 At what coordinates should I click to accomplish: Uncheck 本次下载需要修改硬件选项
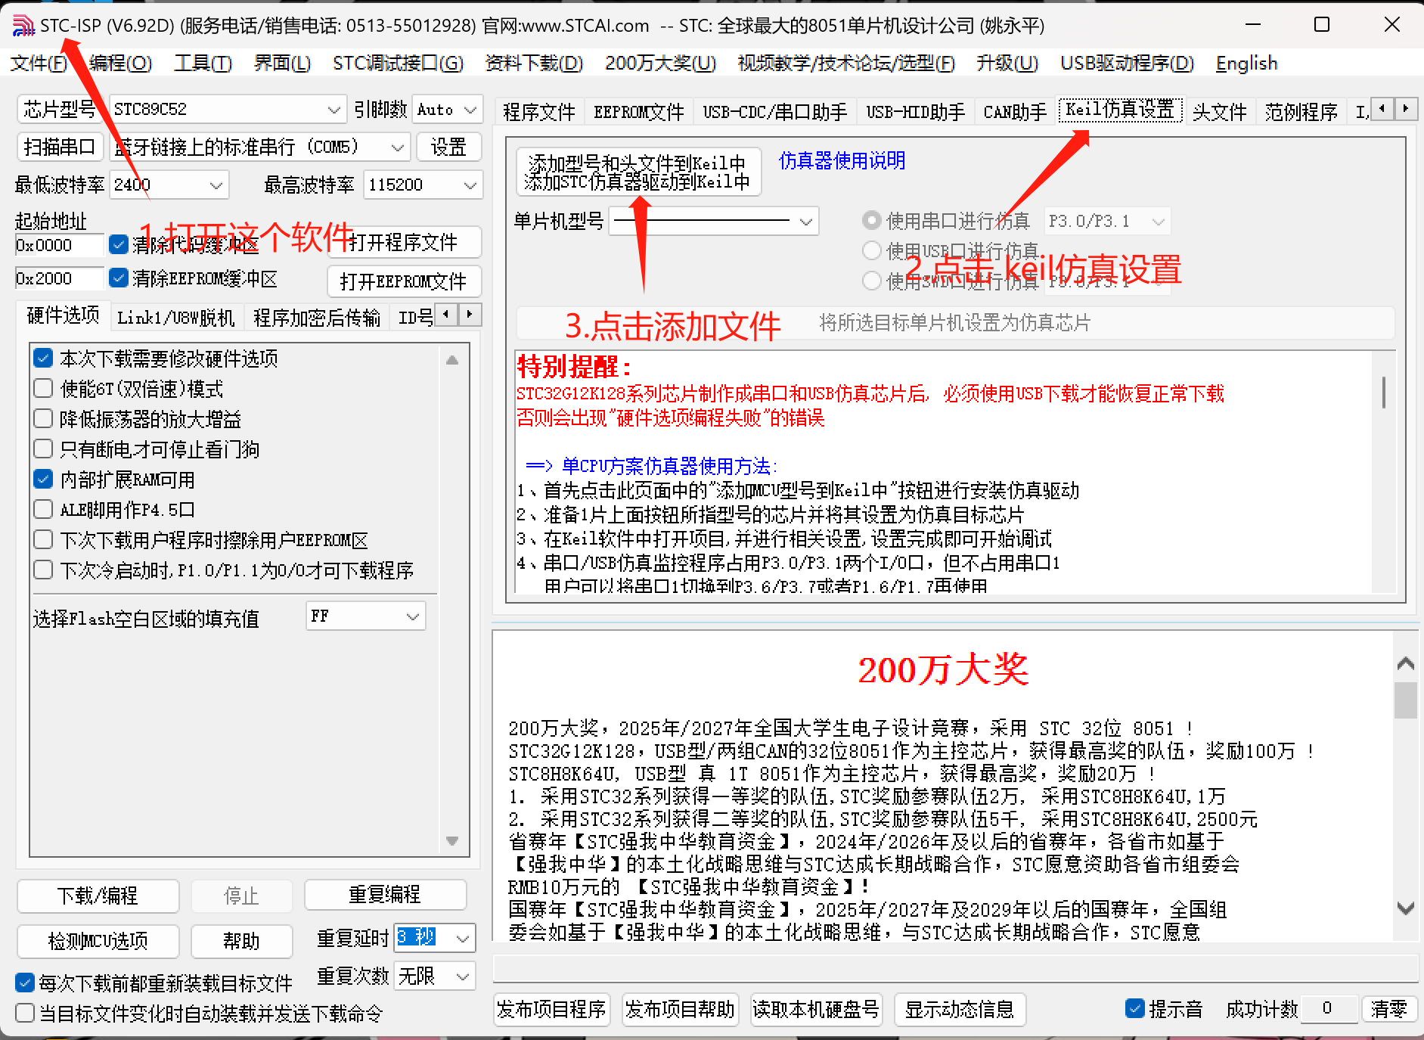point(43,358)
